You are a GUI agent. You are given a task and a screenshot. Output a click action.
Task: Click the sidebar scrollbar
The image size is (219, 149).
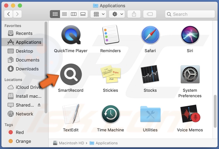point(46,67)
